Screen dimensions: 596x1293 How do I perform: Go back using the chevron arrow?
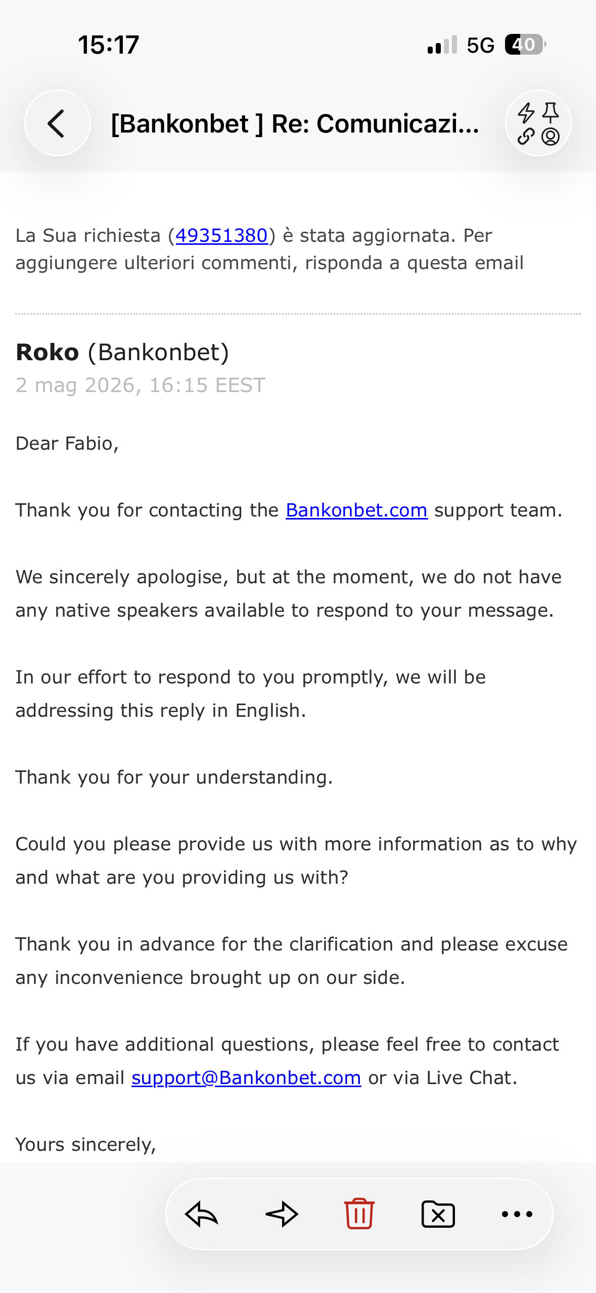pyautogui.click(x=57, y=123)
